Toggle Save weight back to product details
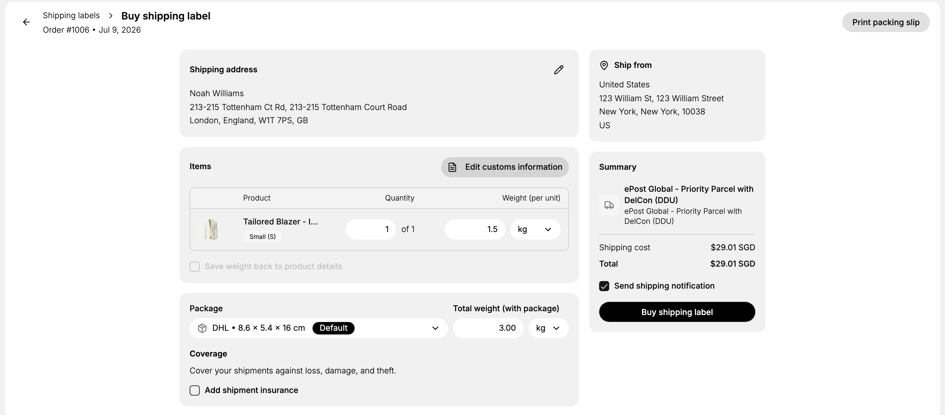The height and width of the screenshot is (415, 945). [195, 267]
